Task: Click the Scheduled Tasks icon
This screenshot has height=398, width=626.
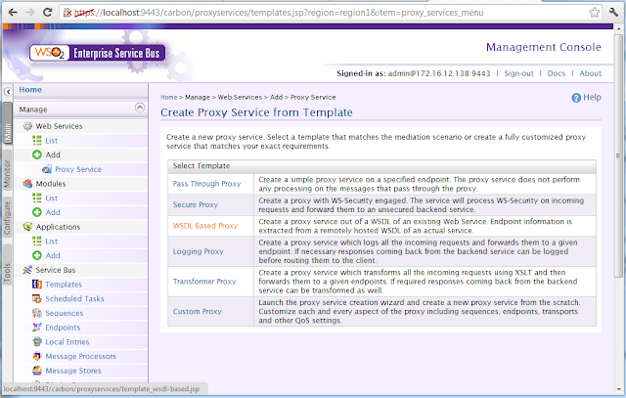Action: (x=37, y=298)
